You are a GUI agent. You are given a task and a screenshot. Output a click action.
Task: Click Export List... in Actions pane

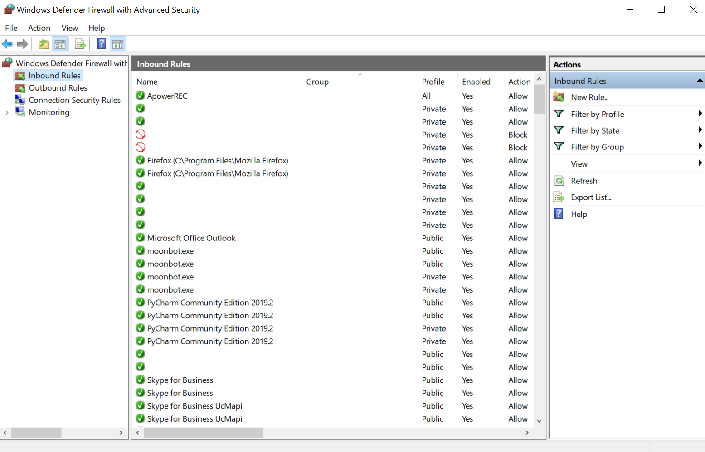591,197
